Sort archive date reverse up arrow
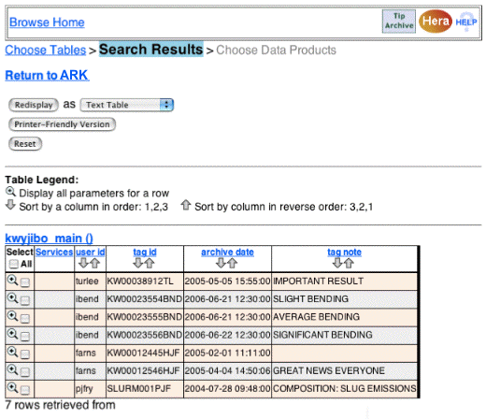Image resolution: width=486 pixels, height=419 pixels. pos(232,263)
